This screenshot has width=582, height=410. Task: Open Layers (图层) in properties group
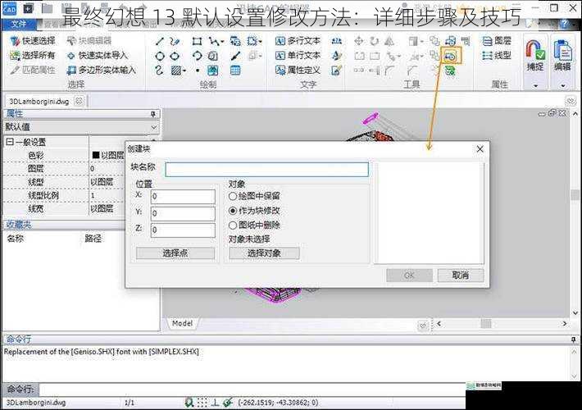497,41
